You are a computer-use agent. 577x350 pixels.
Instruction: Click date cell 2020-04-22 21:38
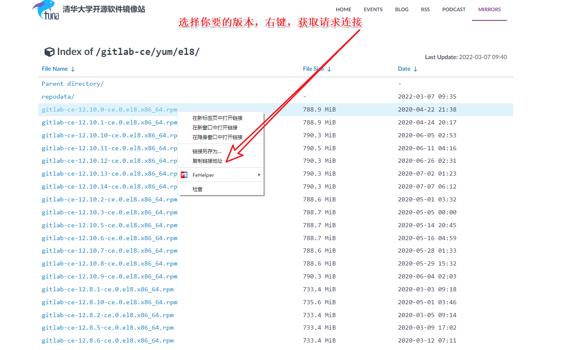pos(427,109)
